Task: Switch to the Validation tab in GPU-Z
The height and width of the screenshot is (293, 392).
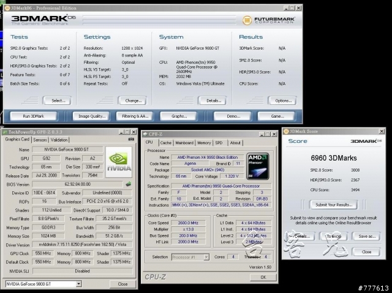Action: pyautogui.click(x=59, y=140)
